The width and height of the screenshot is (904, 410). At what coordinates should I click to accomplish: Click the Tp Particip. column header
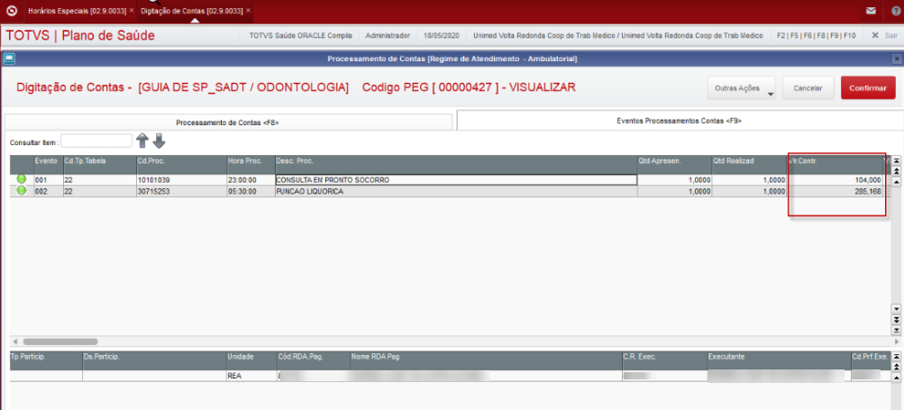coord(46,360)
